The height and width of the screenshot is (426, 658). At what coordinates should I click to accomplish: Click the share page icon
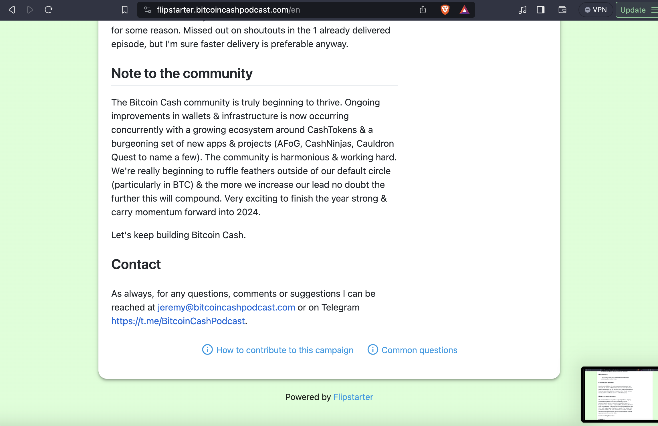[423, 10]
